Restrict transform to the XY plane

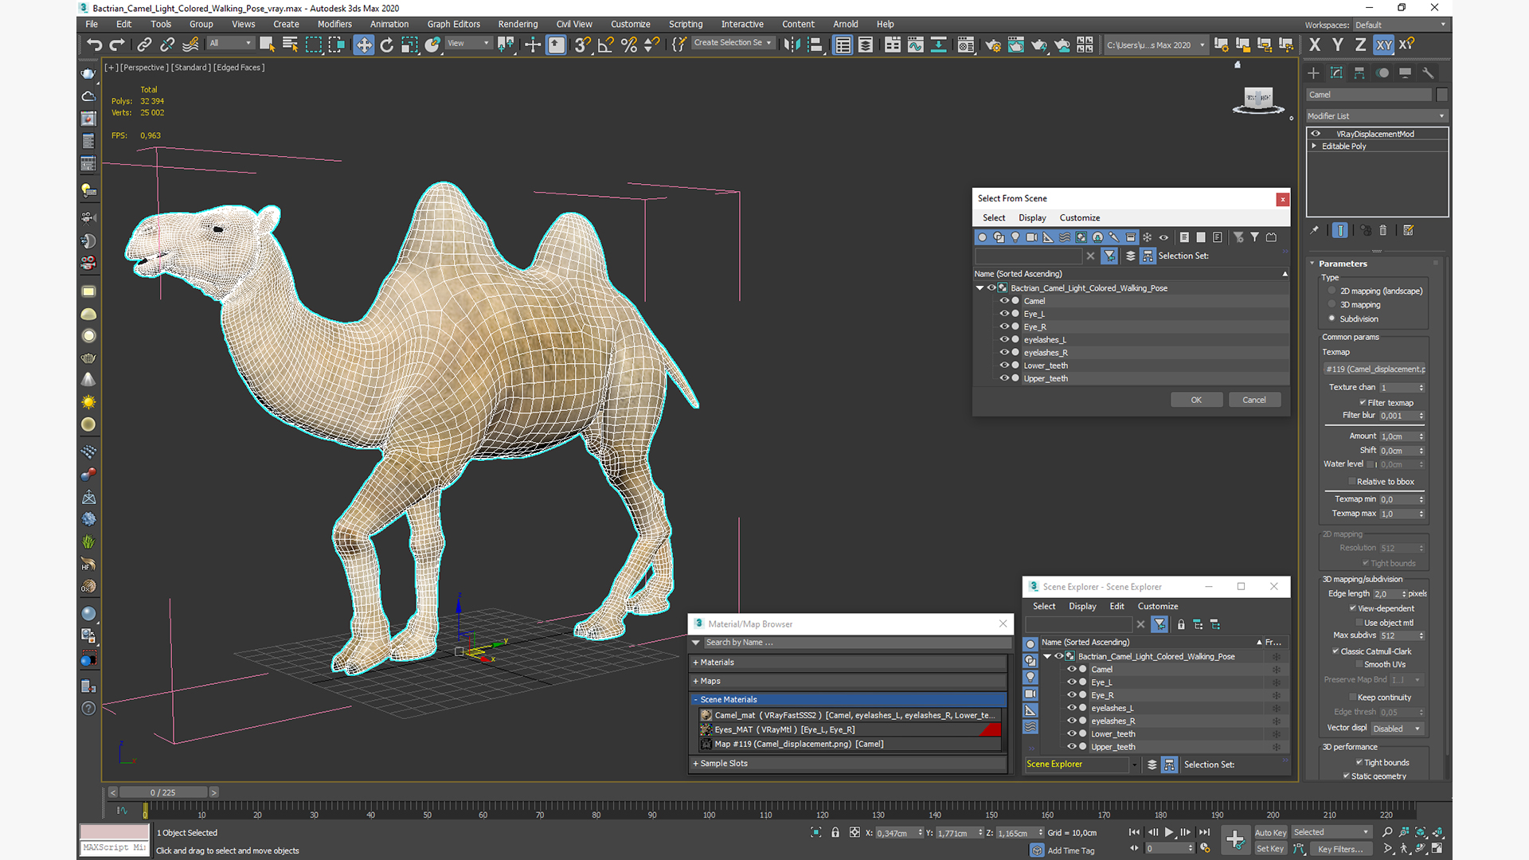click(1384, 45)
